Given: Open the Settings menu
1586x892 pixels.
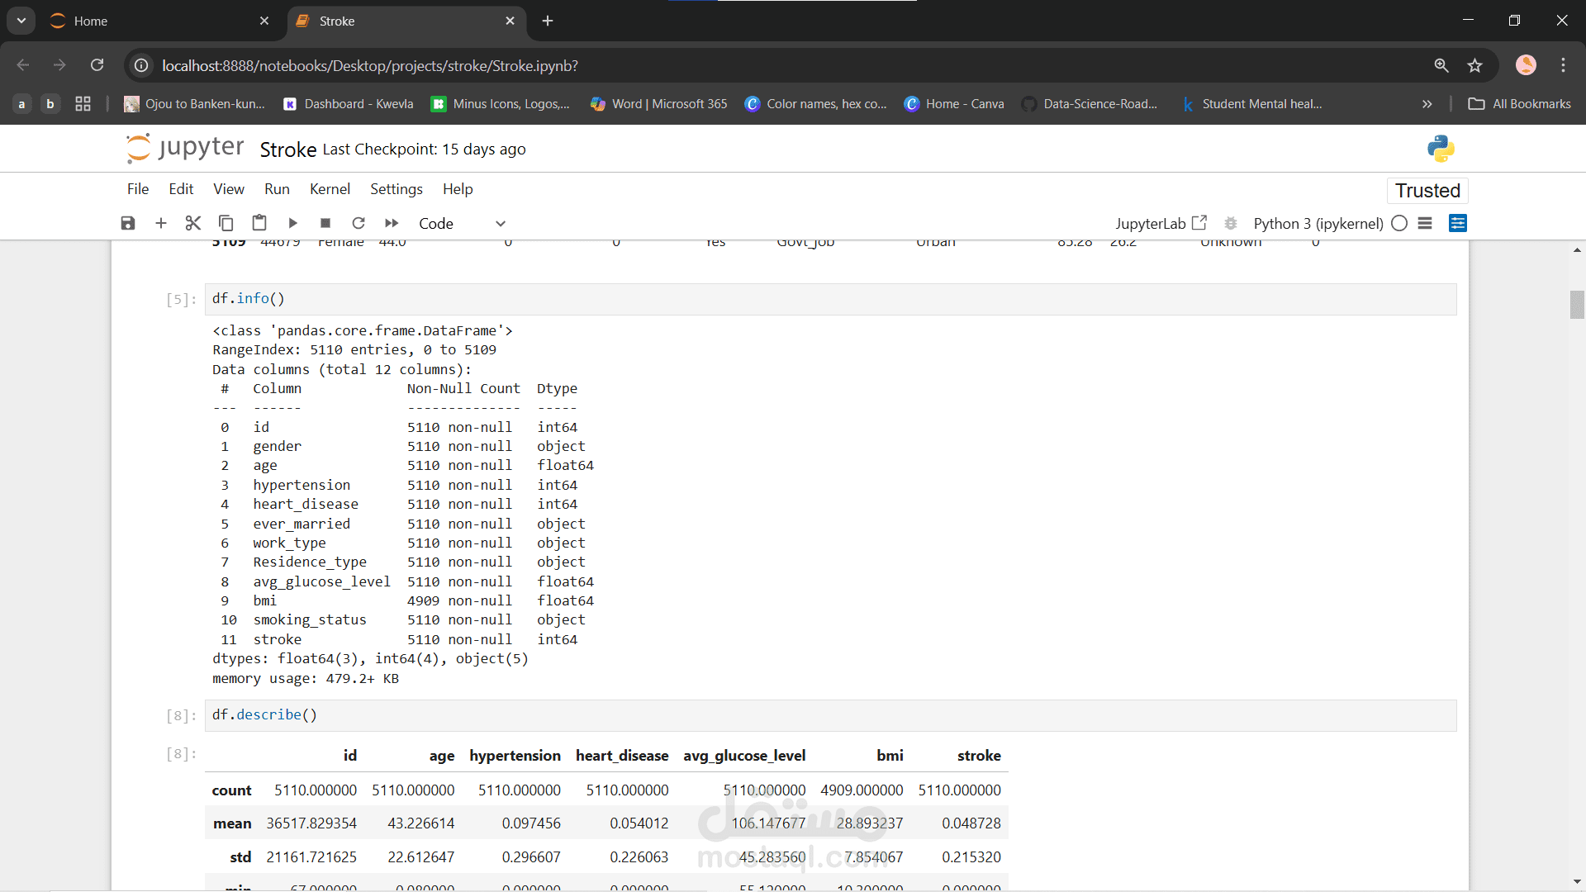Looking at the screenshot, I should click(x=396, y=189).
